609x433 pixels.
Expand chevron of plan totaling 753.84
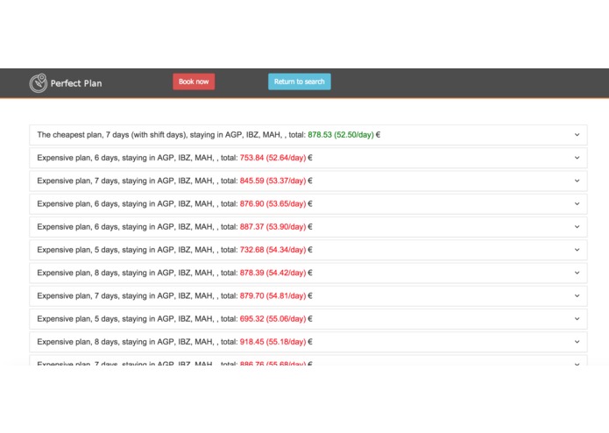click(x=577, y=158)
